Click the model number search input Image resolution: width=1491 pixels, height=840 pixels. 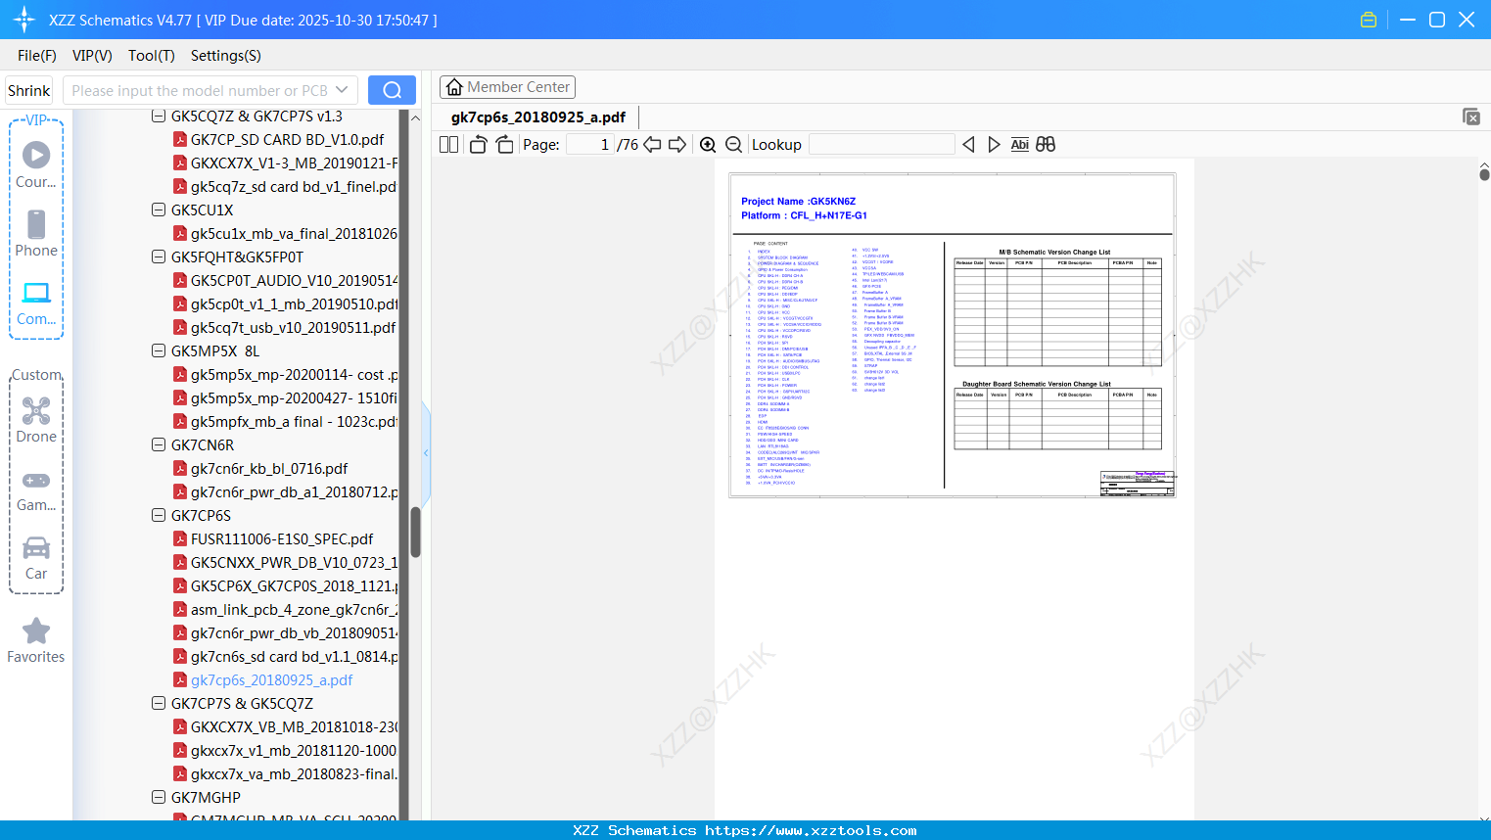201,90
